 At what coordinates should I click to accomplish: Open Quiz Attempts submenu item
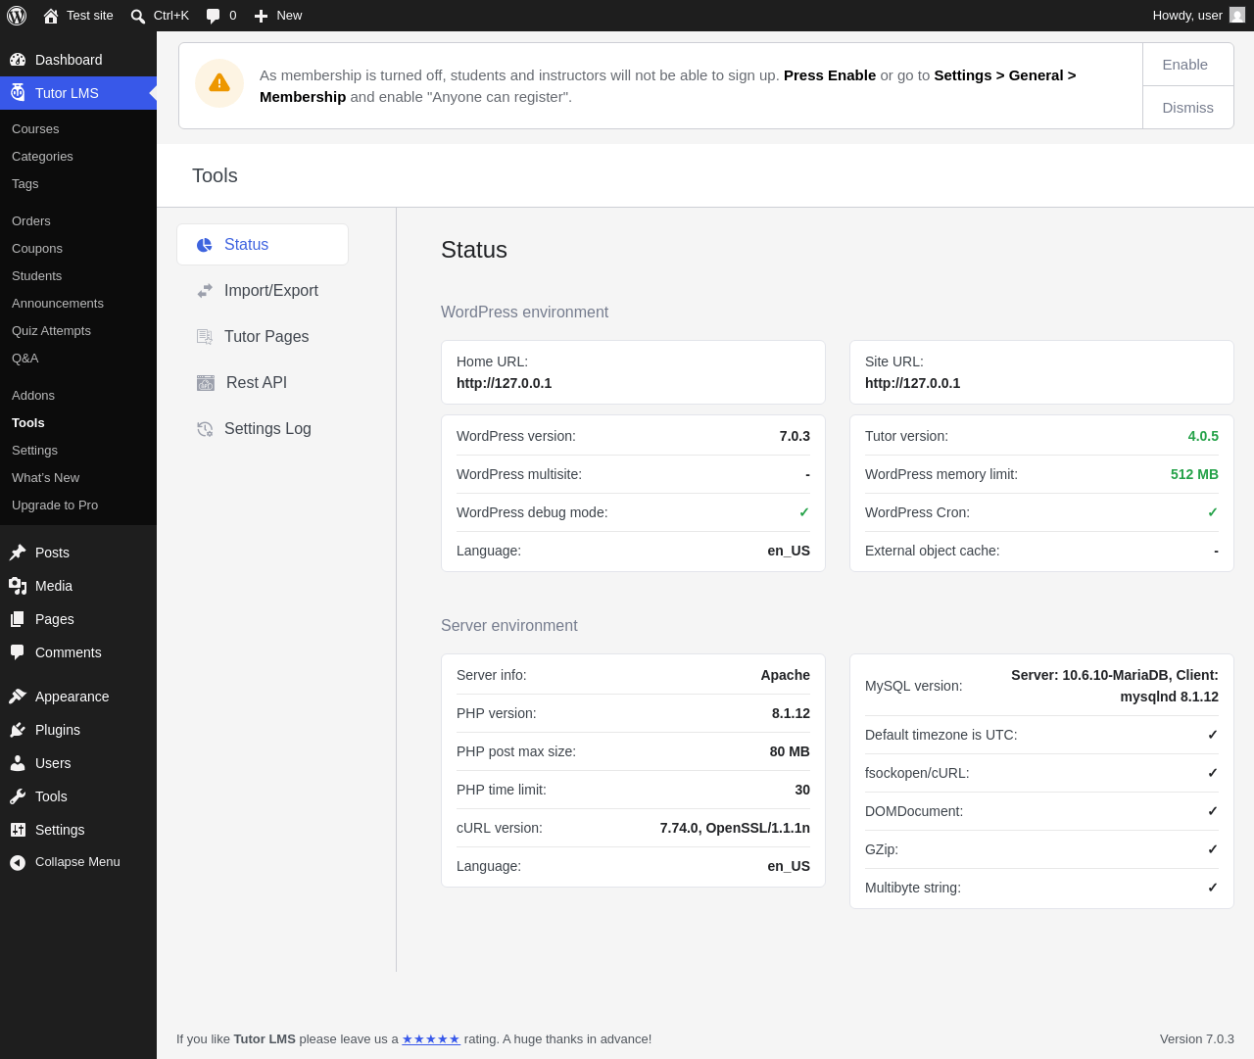point(51,331)
